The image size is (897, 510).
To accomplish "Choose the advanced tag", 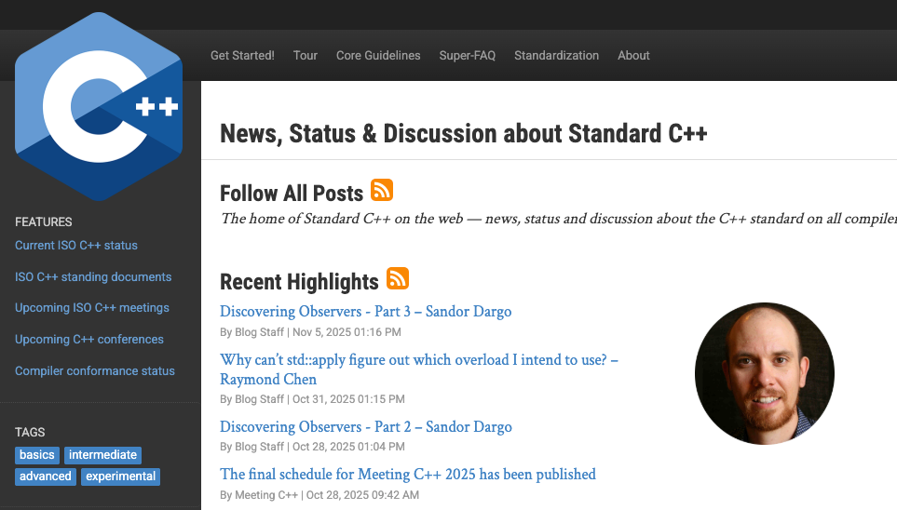I will point(45,476).
